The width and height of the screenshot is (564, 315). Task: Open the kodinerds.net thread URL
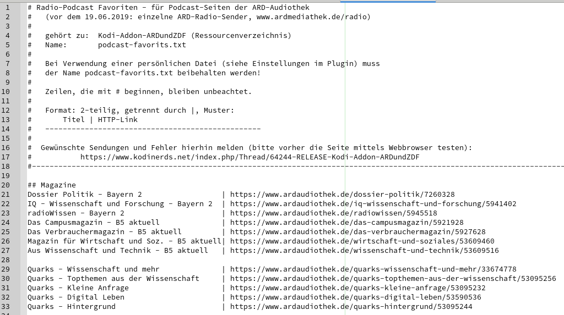(x=250, y=157)
